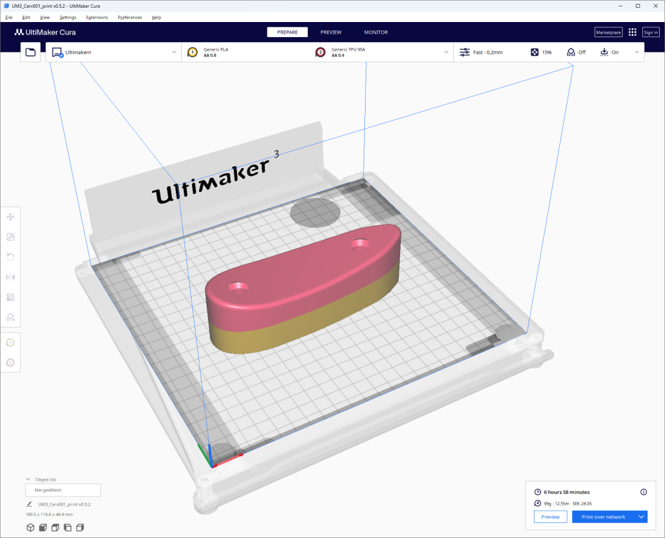Open the File menu
Viewport: 665px width, 538px height.
coord(9,18)
